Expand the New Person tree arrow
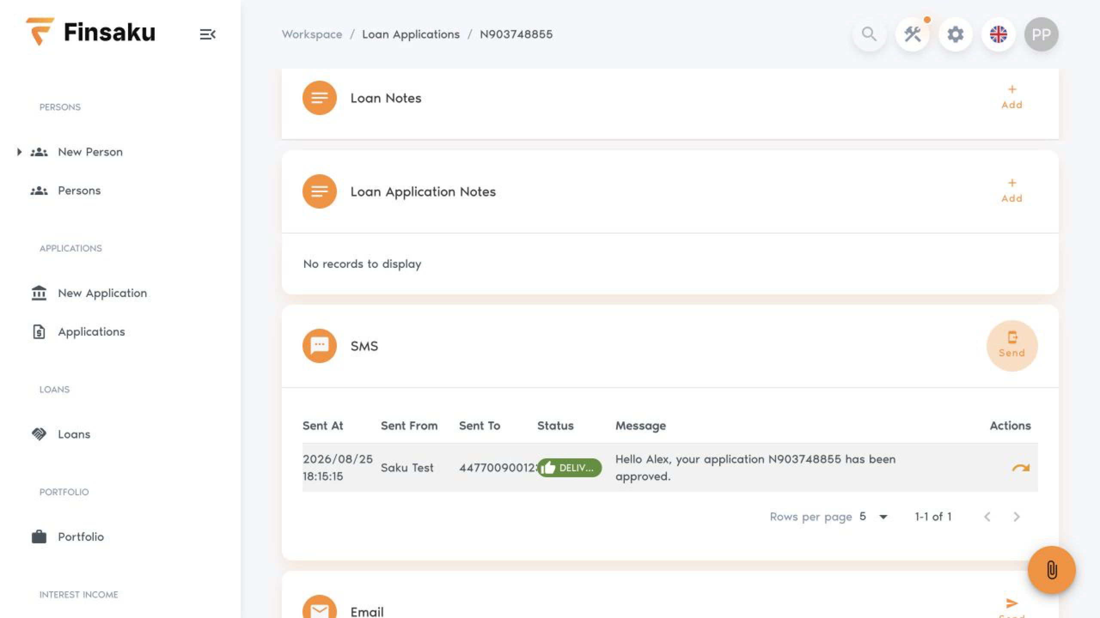 point(19,152)
